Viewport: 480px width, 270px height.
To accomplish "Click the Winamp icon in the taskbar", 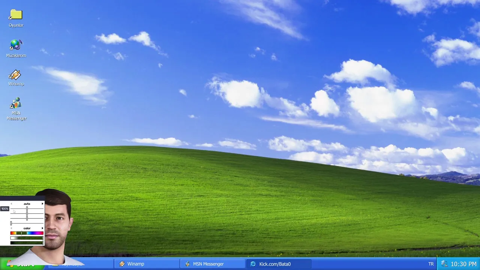I will 122,264.
